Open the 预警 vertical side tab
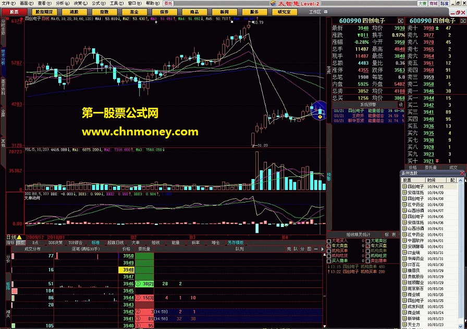The width and height of the screenshot is (467, 329). (329, 176)
